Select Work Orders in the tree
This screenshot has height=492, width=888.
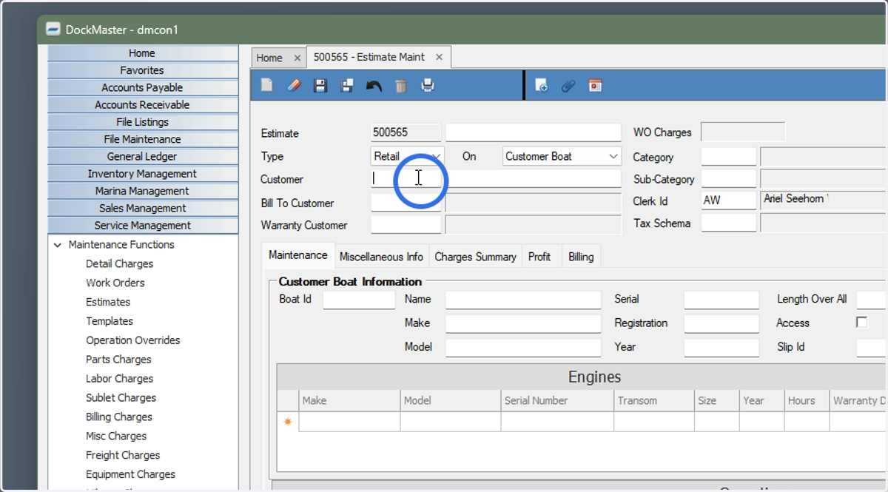115,283
